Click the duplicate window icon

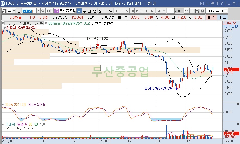pos(207,3)
